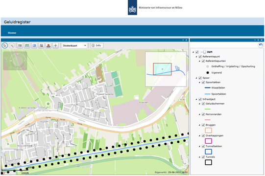Click the overview minimap red extent rectangle

[162, 69]
